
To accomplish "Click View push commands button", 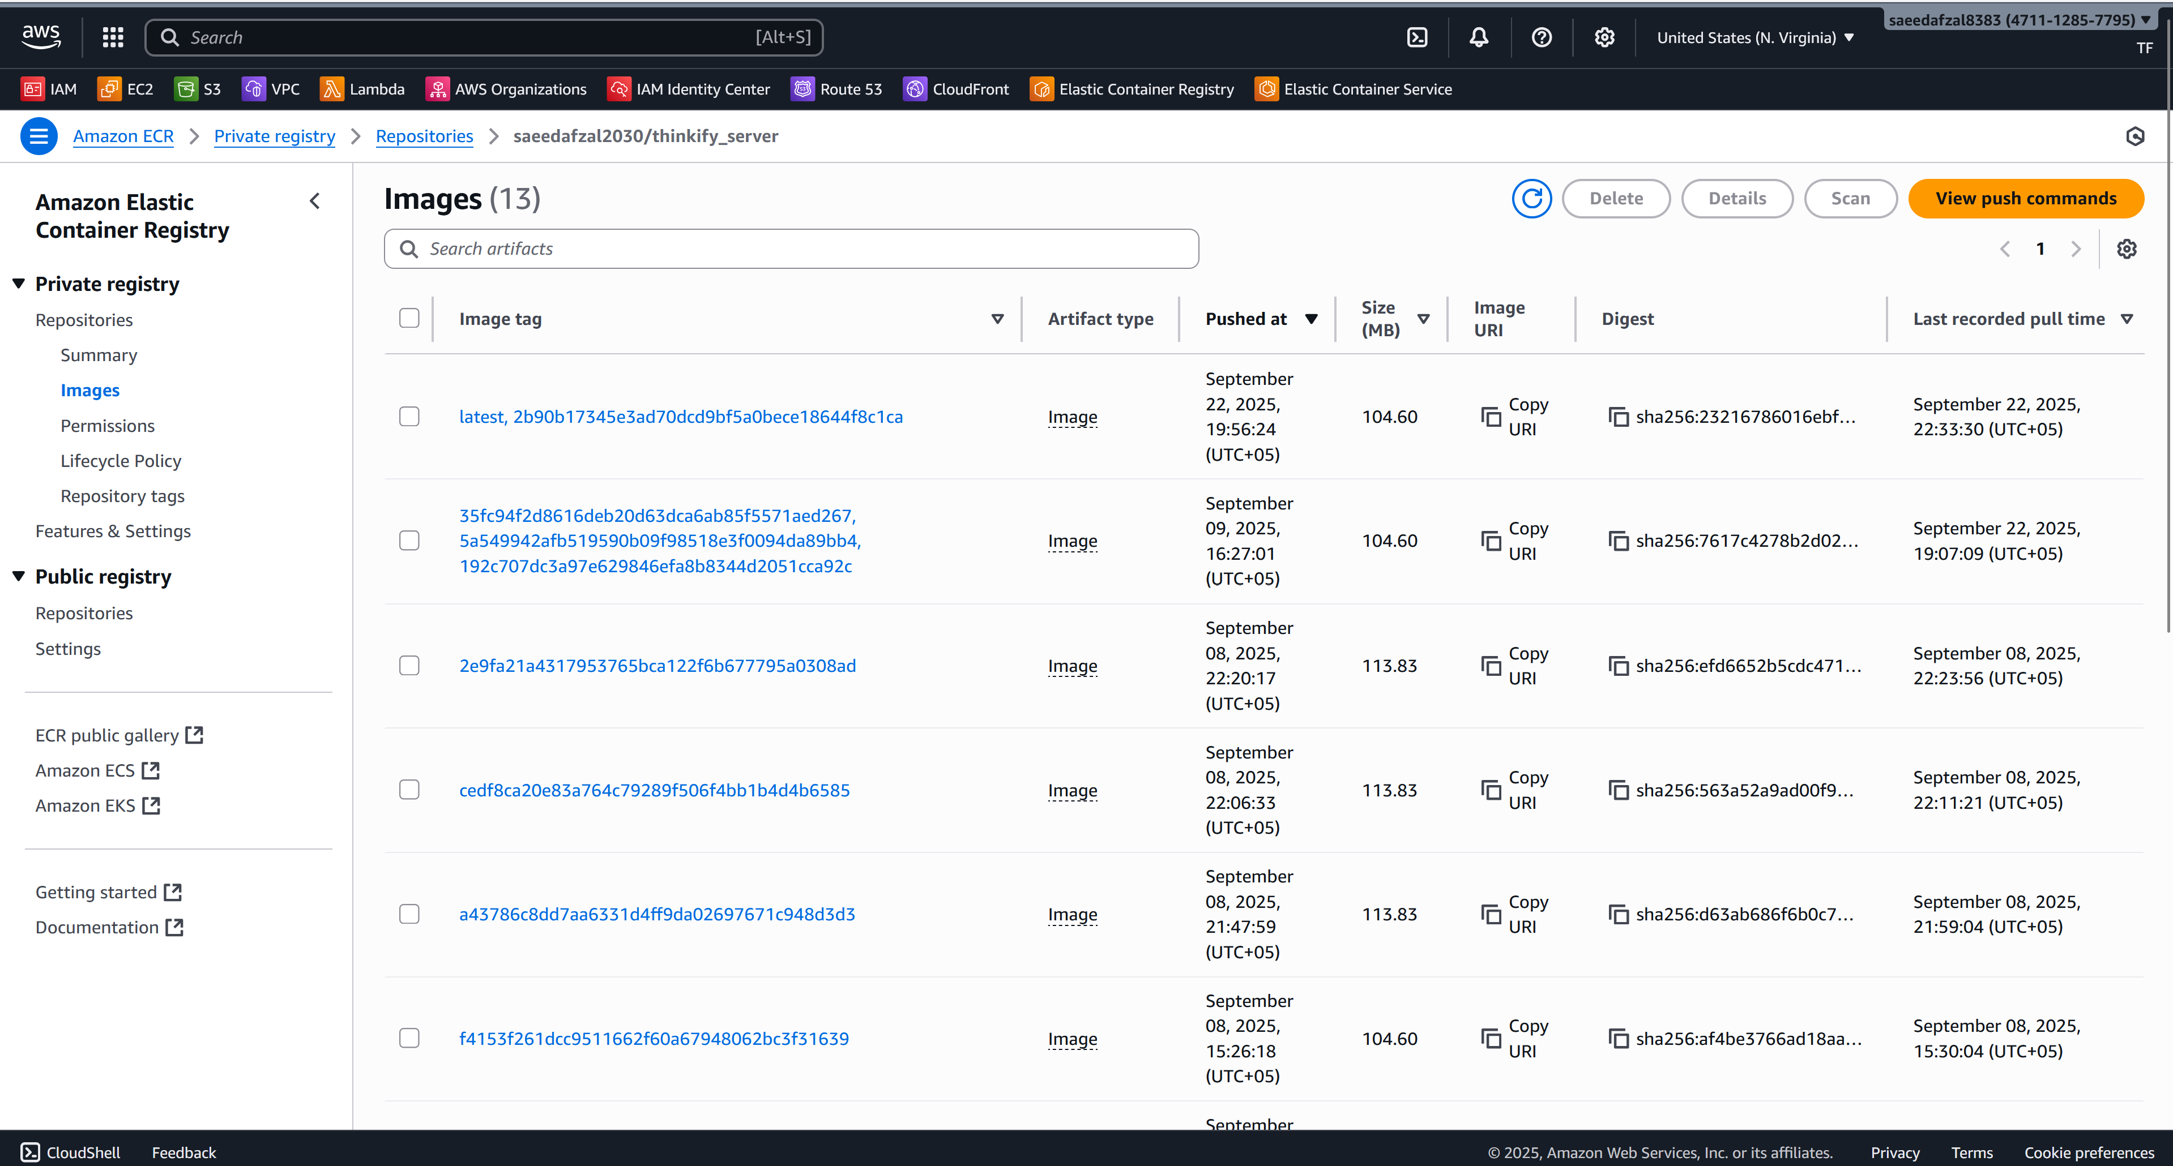I will click(x=2025, y=198).
